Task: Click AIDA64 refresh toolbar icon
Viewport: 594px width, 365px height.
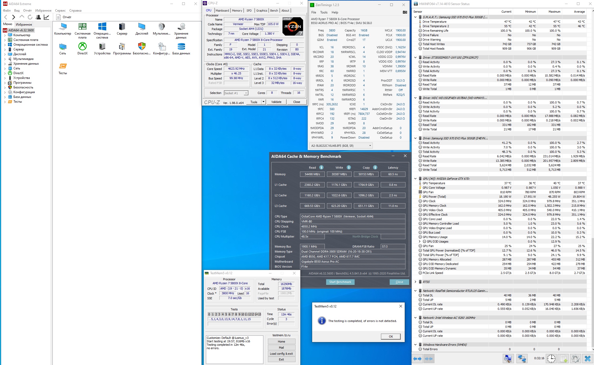Action: click(30, 17)
